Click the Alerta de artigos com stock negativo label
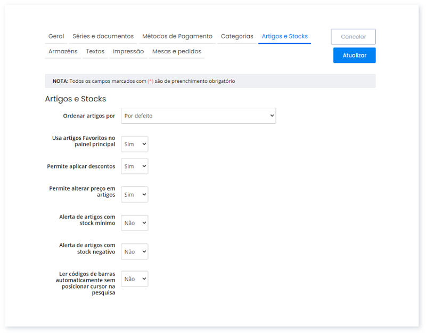Image resolution: width=426 pixels, height=334 pixels. (x=87, y=249)
